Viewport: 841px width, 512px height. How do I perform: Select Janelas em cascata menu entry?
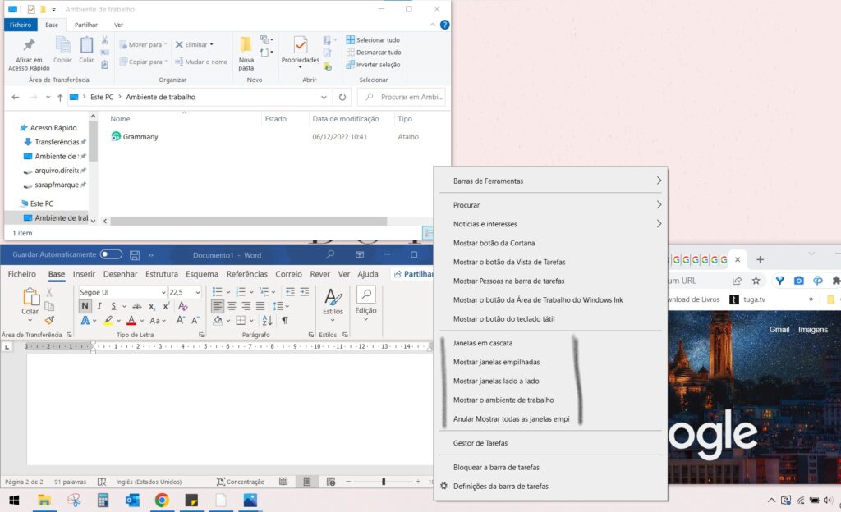pyautogui.click(x=483, y=343)
